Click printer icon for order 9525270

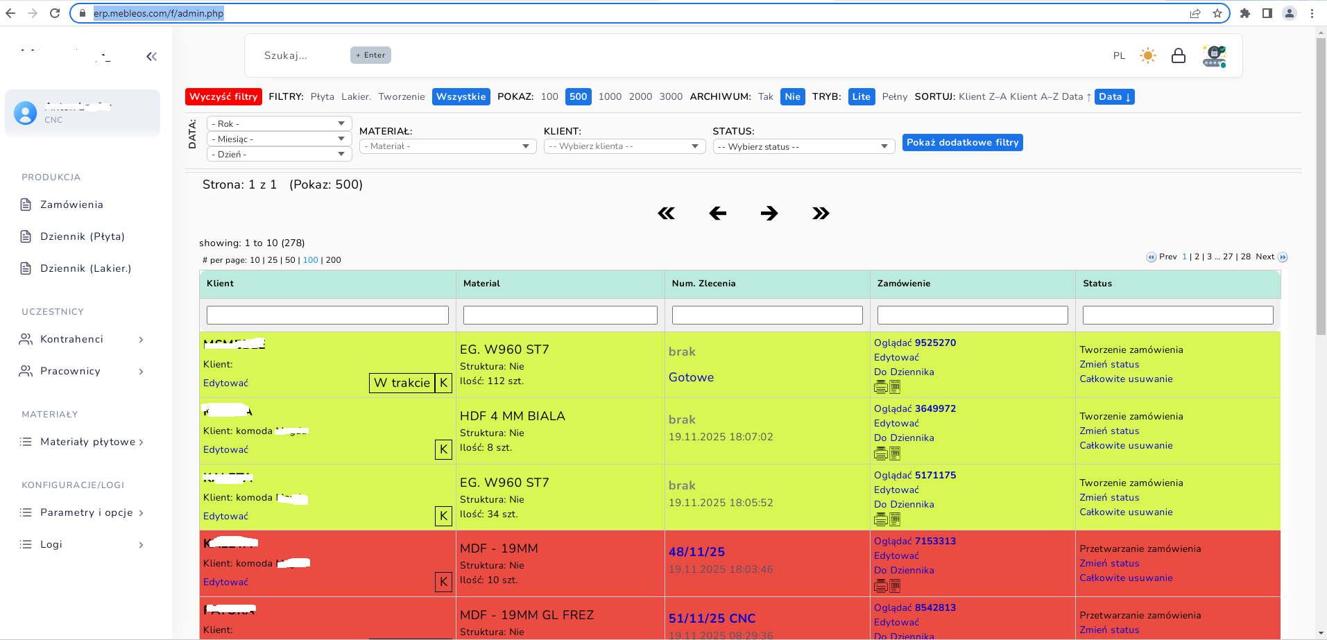(x=880, y=387)
